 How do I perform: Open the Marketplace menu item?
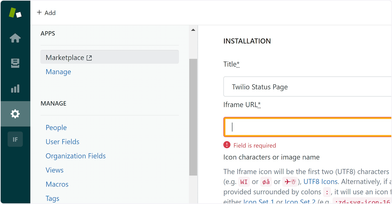(109, 57)
